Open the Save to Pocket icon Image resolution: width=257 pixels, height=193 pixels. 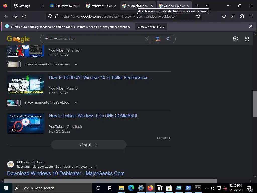coord(224,16)
